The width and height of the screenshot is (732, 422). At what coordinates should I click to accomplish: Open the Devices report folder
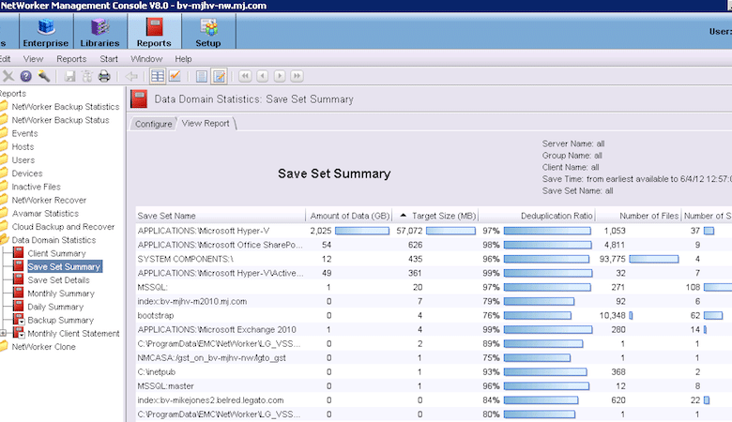click(27, 173)
